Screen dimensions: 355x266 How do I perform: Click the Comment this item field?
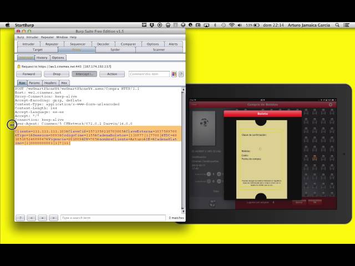click(x=149, y=74)
